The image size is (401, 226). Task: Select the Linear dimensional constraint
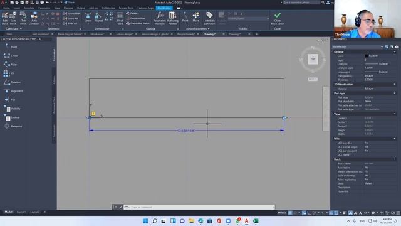(88, 18)
